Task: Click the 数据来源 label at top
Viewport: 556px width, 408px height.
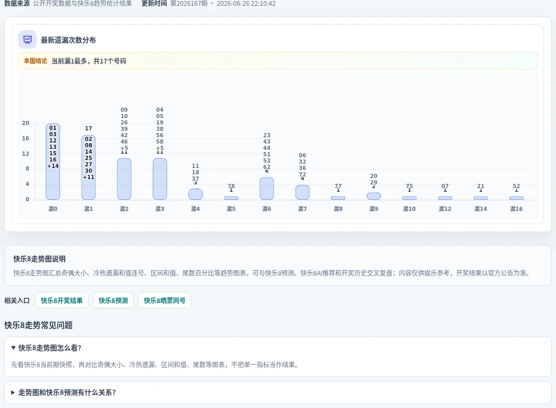Action: tap(17, 4)
